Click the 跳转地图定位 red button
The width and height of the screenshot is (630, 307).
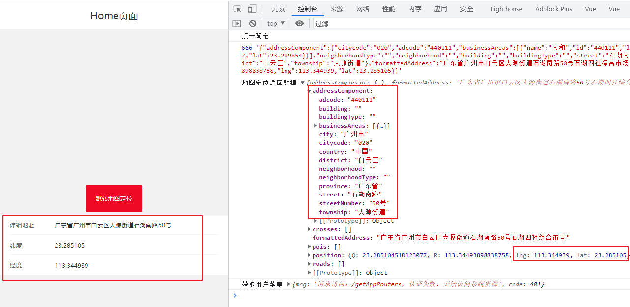[114, 198]
